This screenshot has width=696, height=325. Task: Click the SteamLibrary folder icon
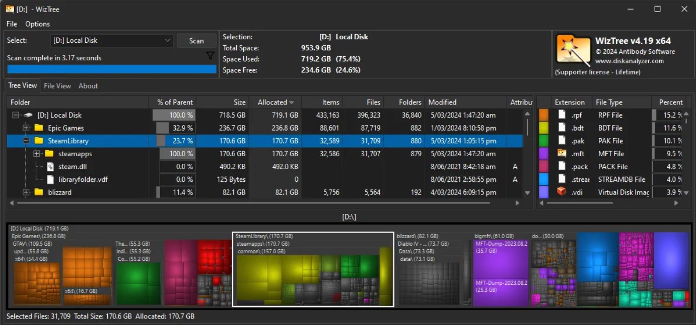click(x=39, y=141)
